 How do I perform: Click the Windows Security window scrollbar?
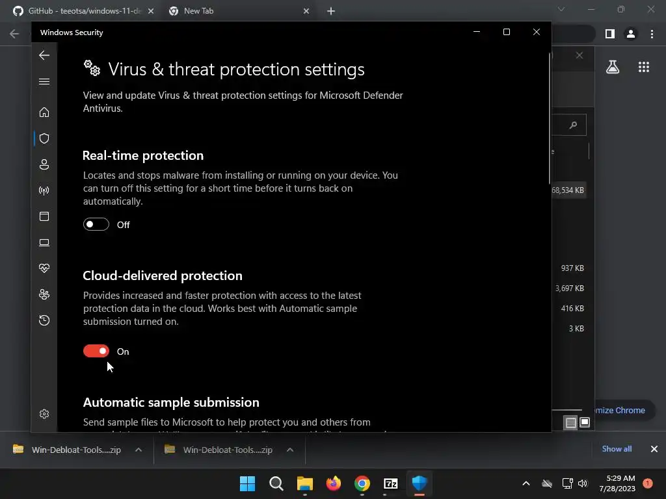(x=550, y=119)
